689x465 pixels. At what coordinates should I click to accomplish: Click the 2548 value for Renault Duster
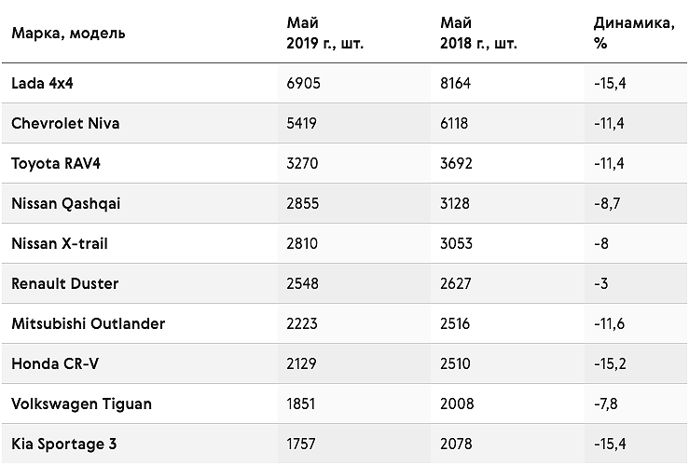302,283
